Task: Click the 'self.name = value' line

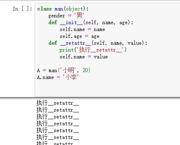Action: pos(84,57)
